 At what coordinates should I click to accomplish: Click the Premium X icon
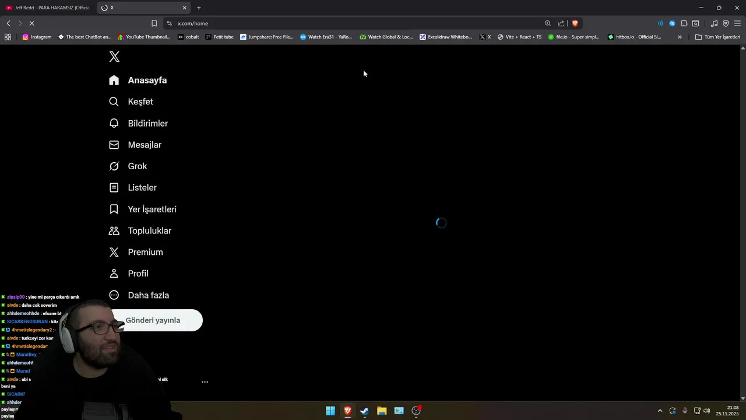(x=114, y=252)
